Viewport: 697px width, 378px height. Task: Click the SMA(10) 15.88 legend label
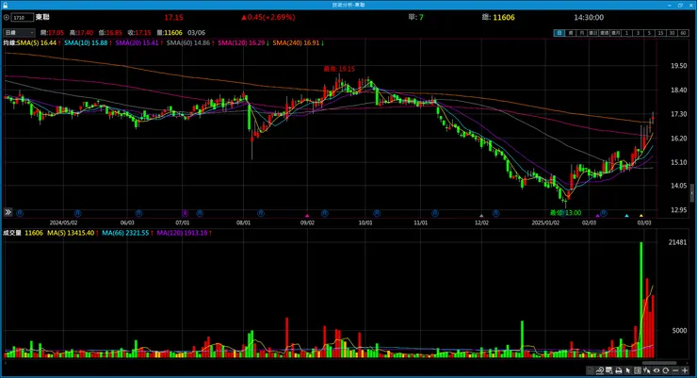point(86,42)
